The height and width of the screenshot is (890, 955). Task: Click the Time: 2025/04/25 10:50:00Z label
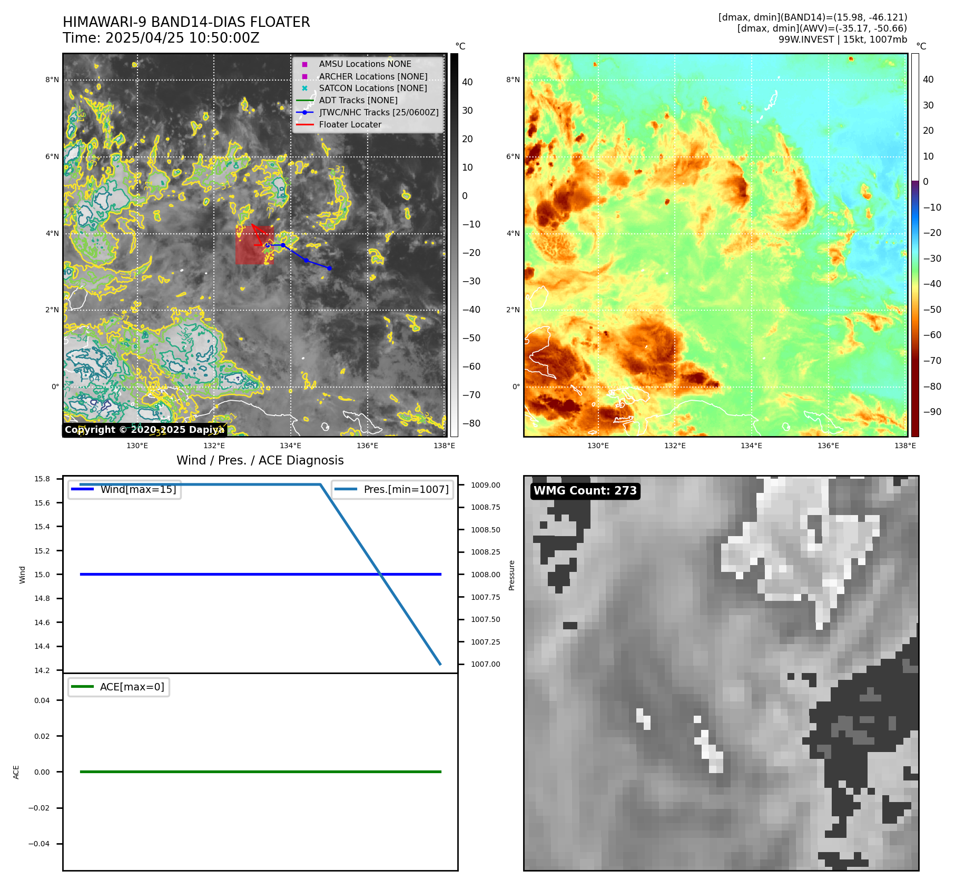[x=161, y=38]
